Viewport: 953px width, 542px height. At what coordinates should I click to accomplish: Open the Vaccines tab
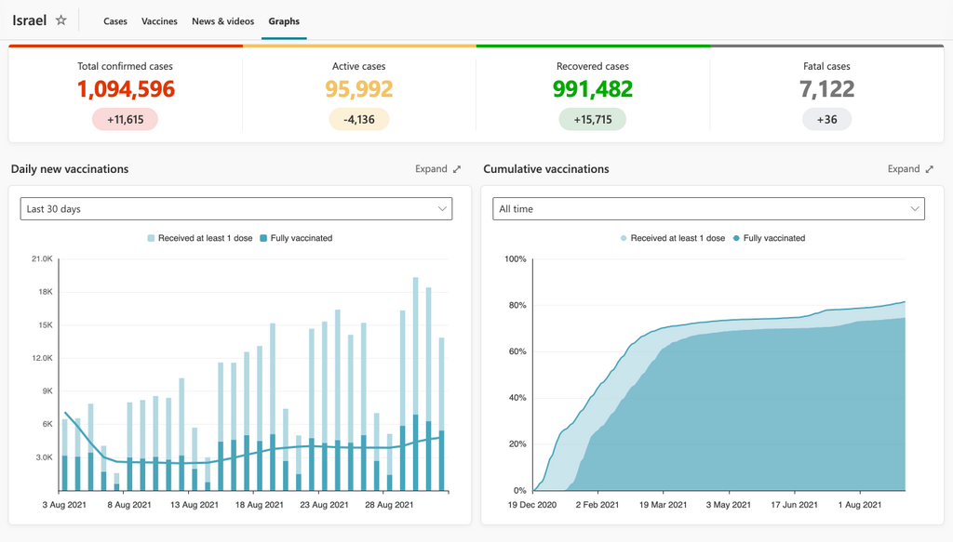coord(159,20)
